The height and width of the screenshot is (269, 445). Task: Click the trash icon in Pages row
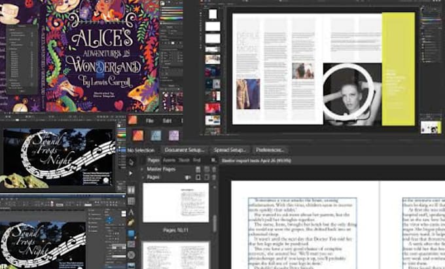pyautogui.click(x=214, y=177)
